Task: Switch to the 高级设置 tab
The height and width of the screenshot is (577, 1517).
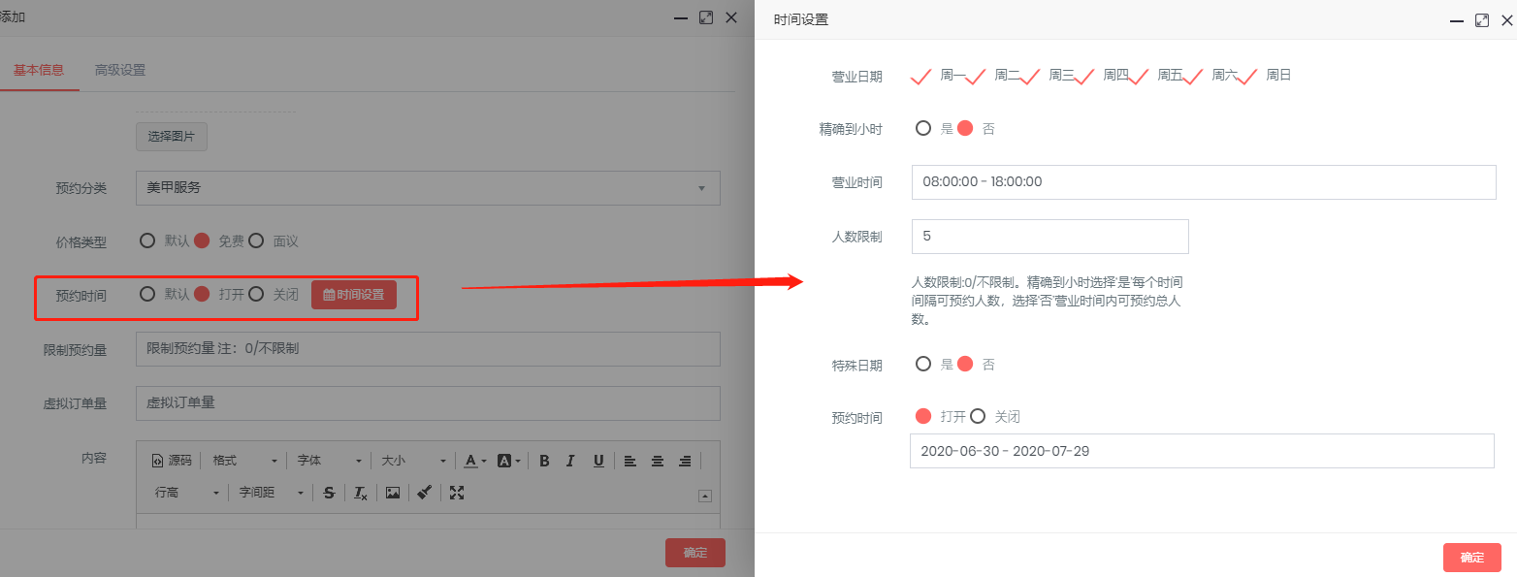Action: [x=120, y=70]
